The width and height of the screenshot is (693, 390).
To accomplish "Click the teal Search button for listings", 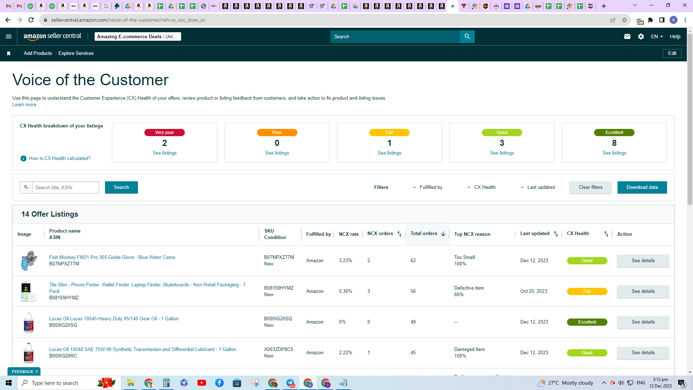I will (121, 187).
